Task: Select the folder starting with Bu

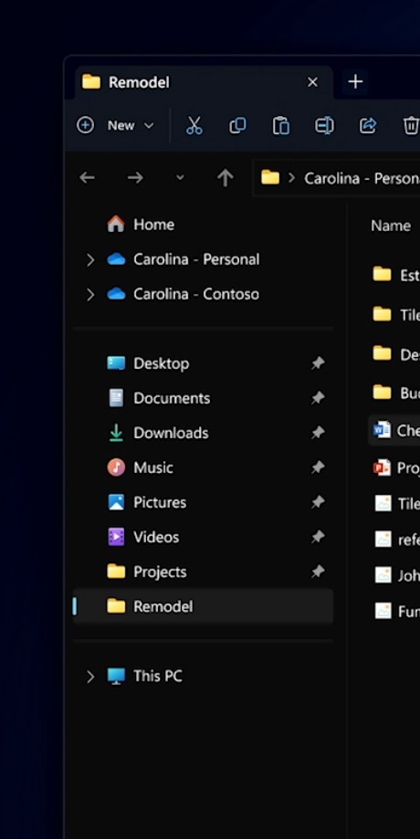Action: coord(394,393)
